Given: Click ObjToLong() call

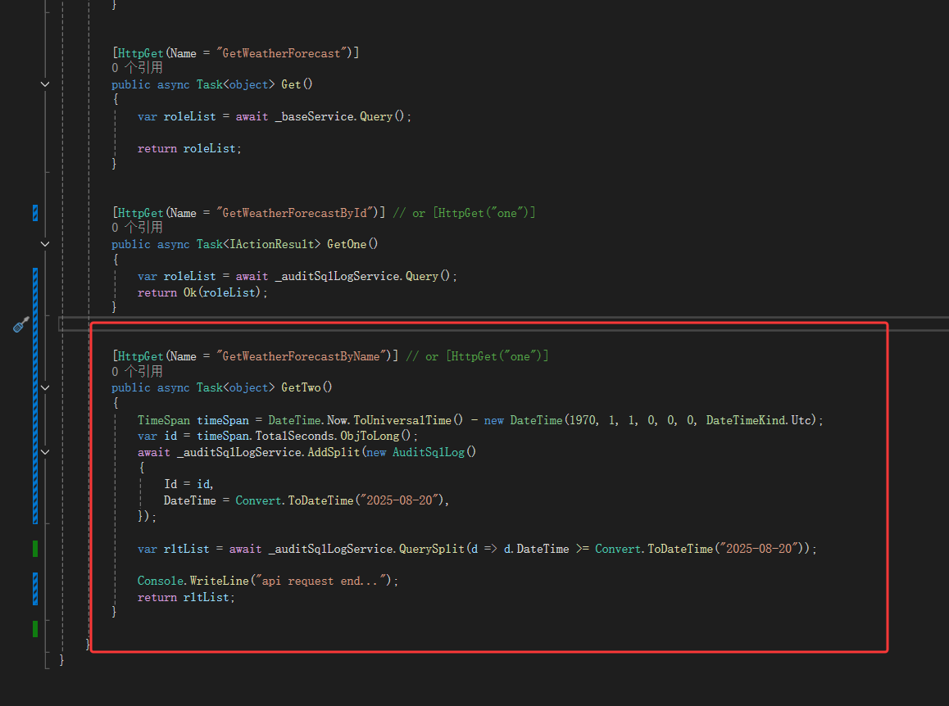Looking at the screenshot, I should click(x=375, y=436).
